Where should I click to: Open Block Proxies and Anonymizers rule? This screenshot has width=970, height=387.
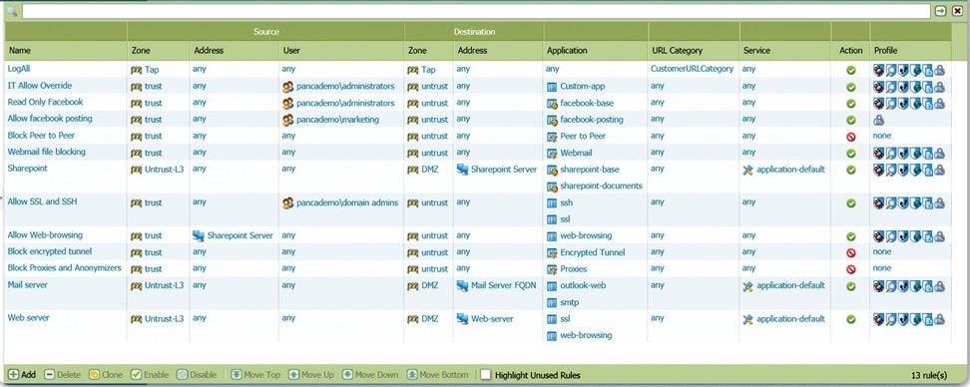tap(64, 268)
